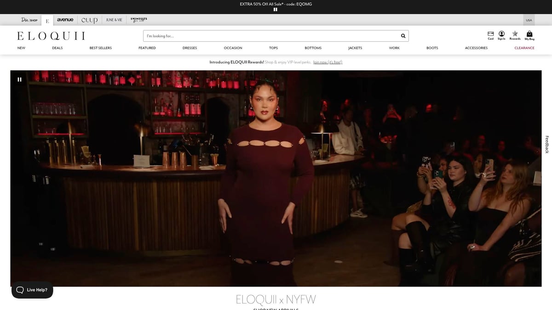The width and height of the screenshot is (552, 310).
Task: Open the Dresses category menu
Action: coord(190,48)
